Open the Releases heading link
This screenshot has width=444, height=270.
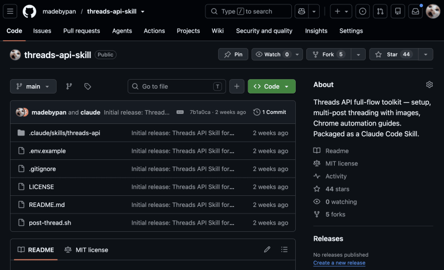coord(328,238)
